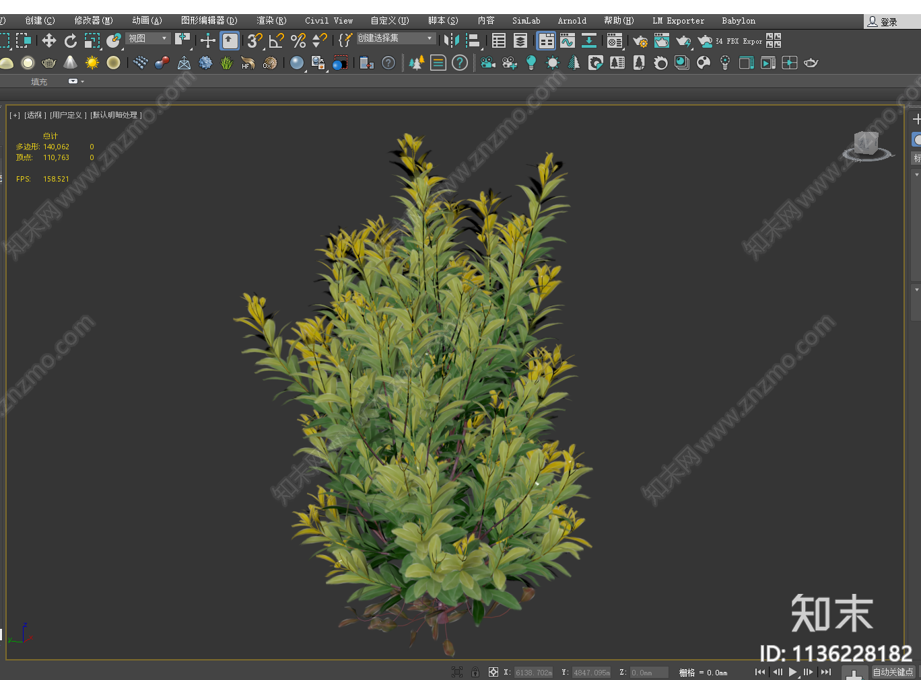Toggle the 3D Snaps icon
The image size is (921, 680).
point(254,41)
